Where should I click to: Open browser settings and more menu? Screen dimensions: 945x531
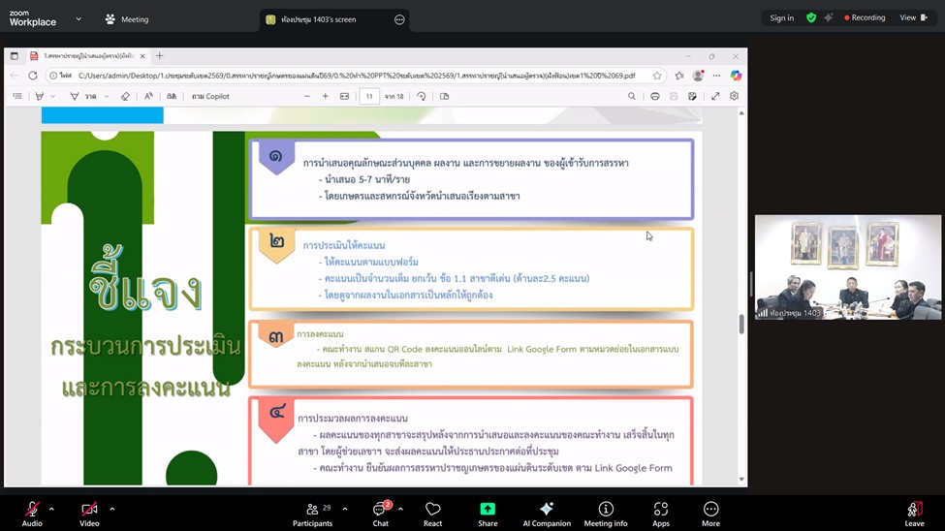tap(716, 76)
